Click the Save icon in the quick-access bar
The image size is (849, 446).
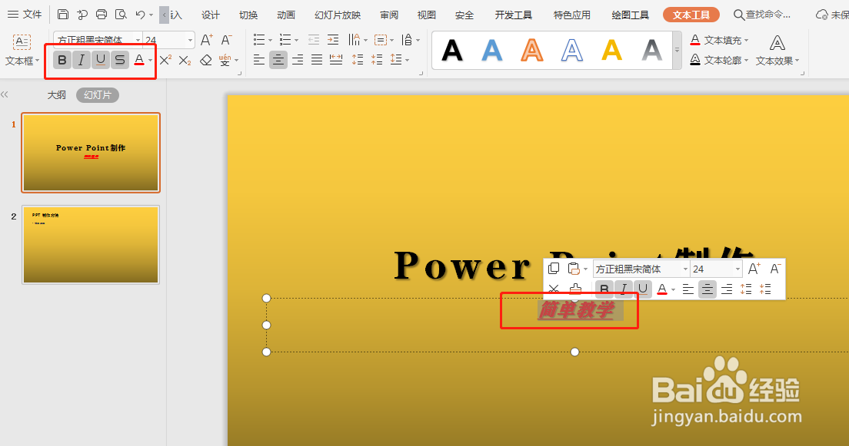point(63,15)
